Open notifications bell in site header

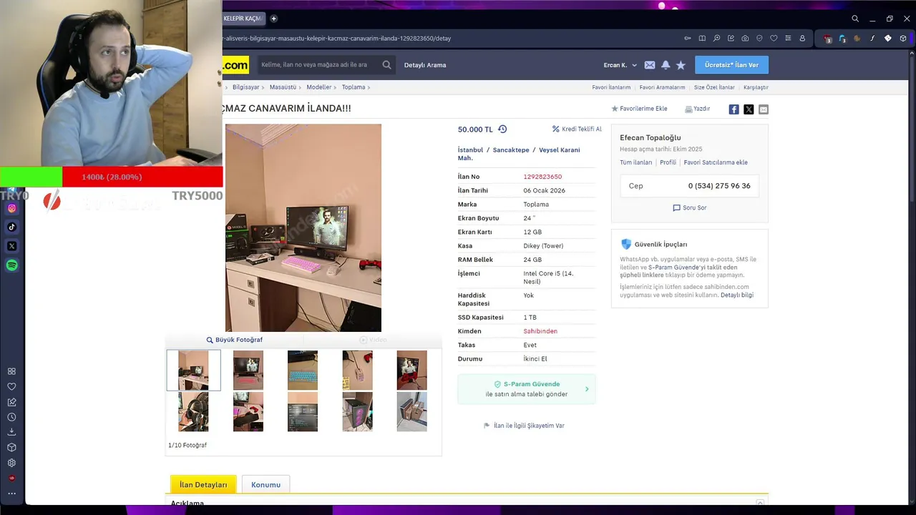pos(666,65)
